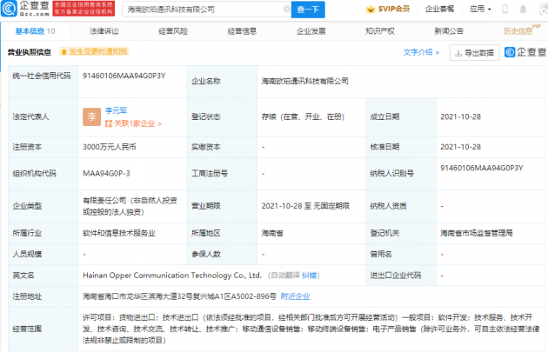Viewport: 548px width, 352px height.
Task: Switch to 法律诉讼 tab
Action: click(x=104, y=31)
